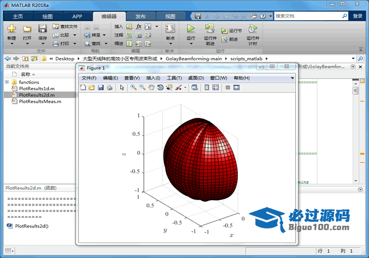Toggle the Edit Plot arrow tool
The width and height of the screenshot is (369, 258).
tap(122, 88)
